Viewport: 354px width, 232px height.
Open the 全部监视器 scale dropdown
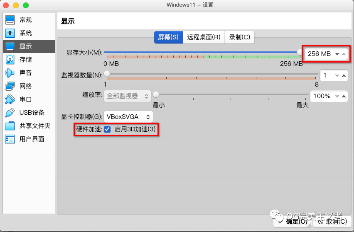point(127,96)
